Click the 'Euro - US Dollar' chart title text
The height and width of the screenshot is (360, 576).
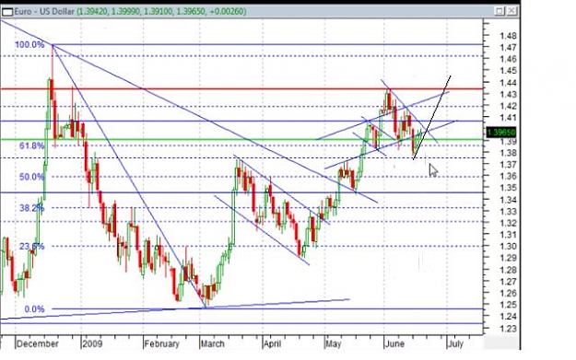44,12
